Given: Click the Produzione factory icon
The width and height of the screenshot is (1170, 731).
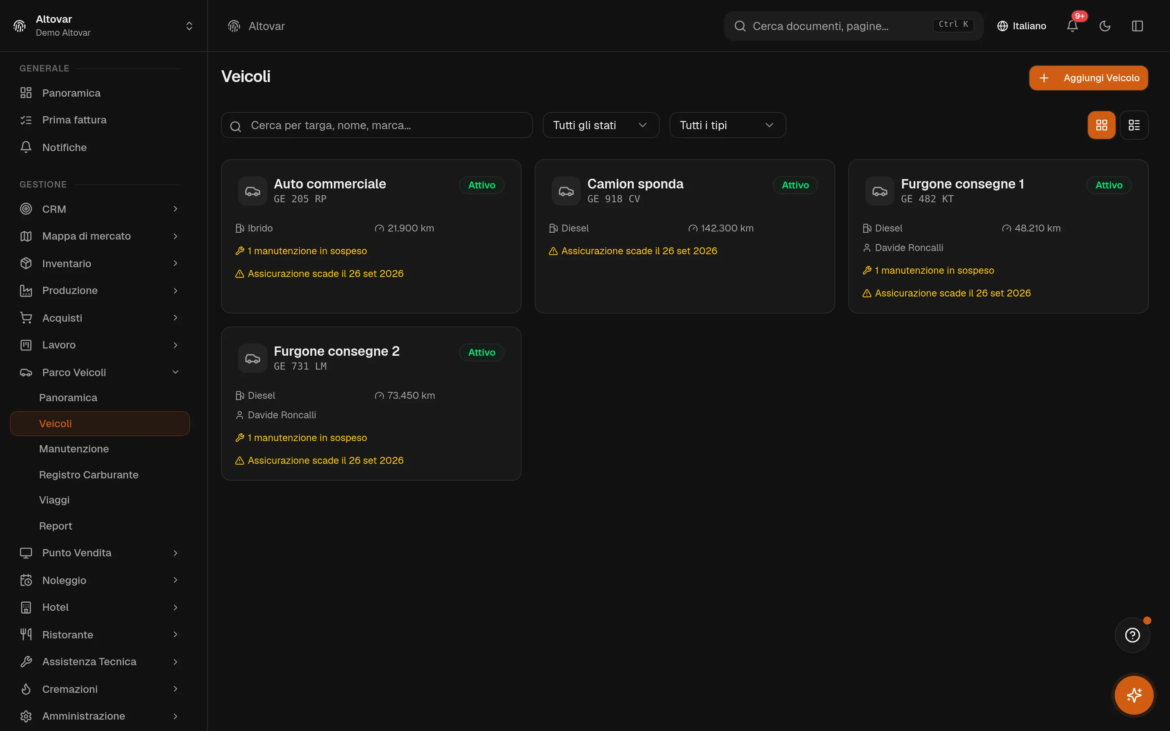Looking at the screenshot, I should (26, 290).
